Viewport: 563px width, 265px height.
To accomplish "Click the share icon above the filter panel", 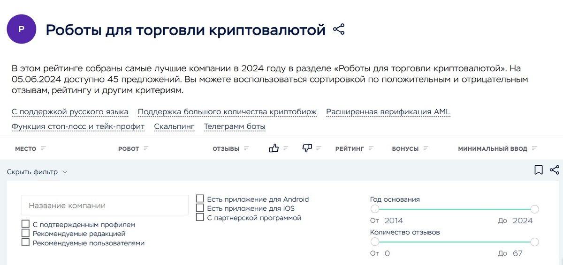I will click(x=554, y=170).
